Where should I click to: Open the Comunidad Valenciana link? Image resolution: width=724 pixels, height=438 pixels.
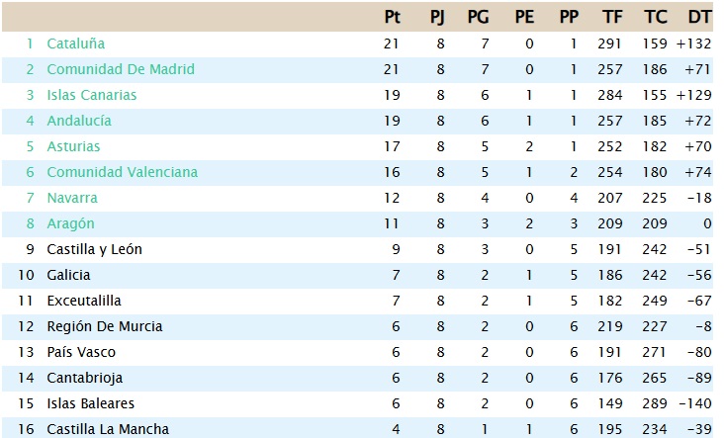122,172
